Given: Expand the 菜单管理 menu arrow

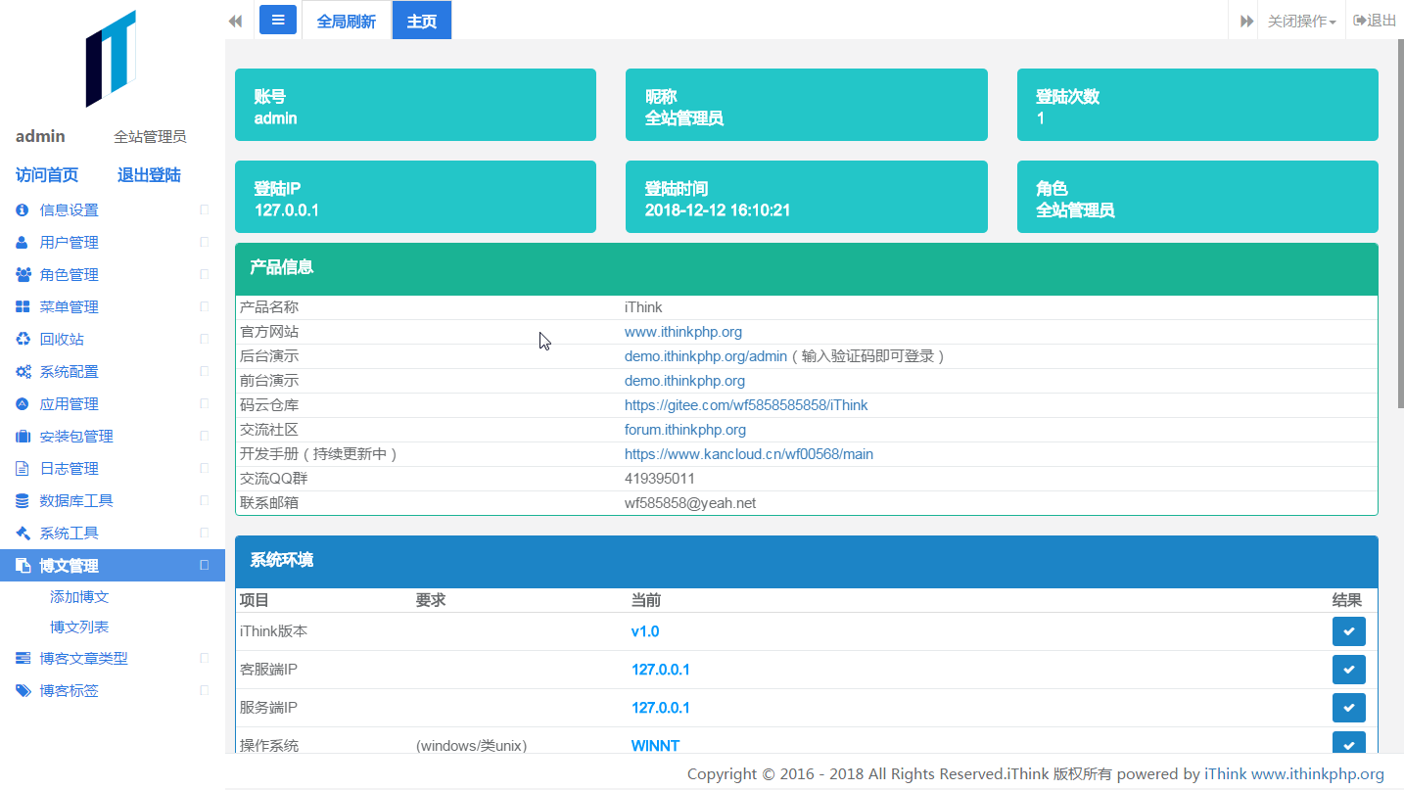Looking at the screenshot, I should [205, 306].
